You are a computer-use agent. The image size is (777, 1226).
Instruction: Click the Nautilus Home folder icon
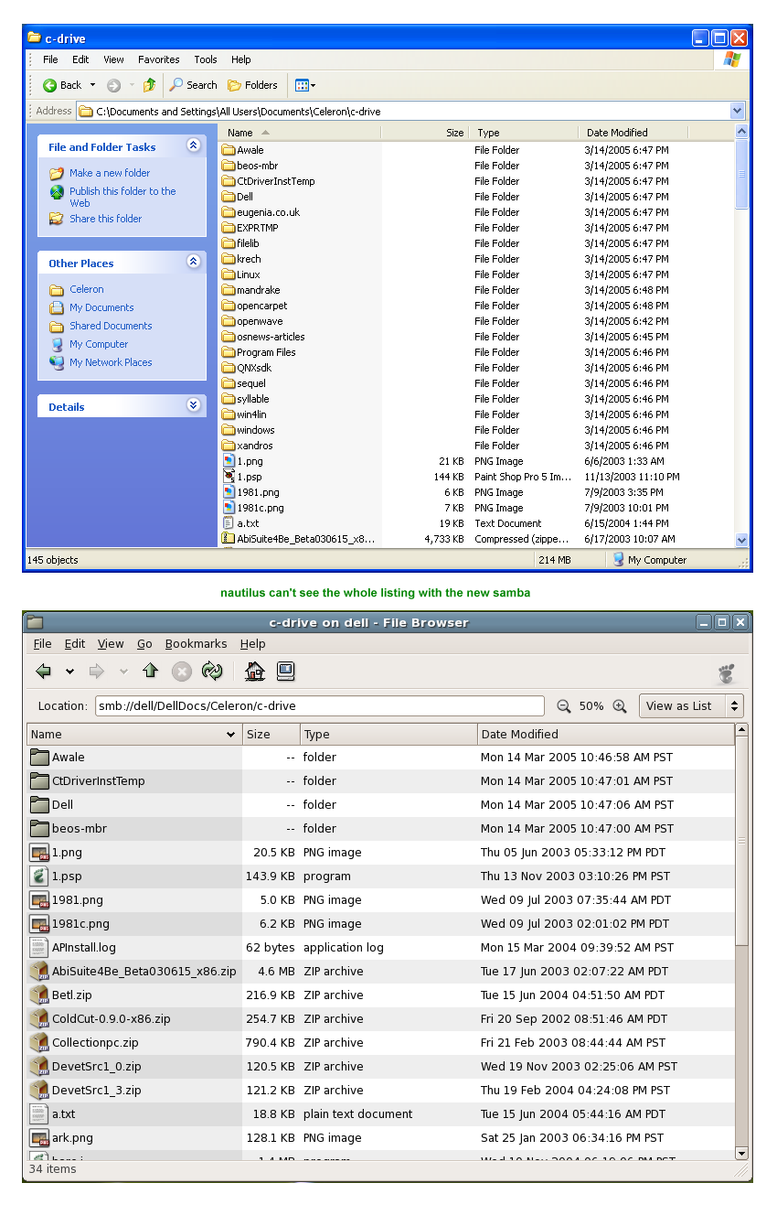tap(255, 672)
